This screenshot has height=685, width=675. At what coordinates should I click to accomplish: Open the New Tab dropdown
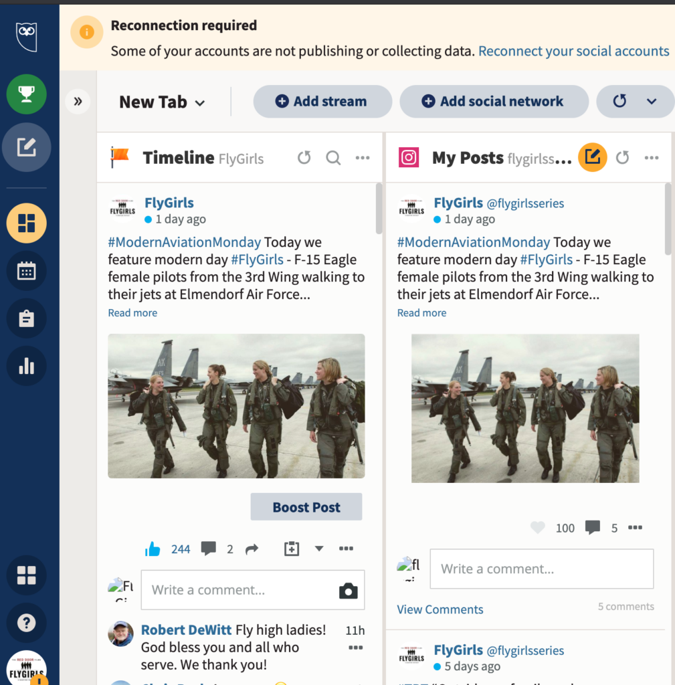tap(162, 102)
